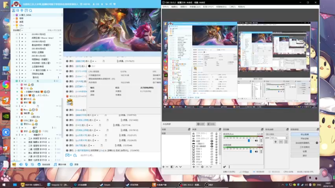
Task: Click the search magnifier in YY sidebar
Action: pos(31,10)
